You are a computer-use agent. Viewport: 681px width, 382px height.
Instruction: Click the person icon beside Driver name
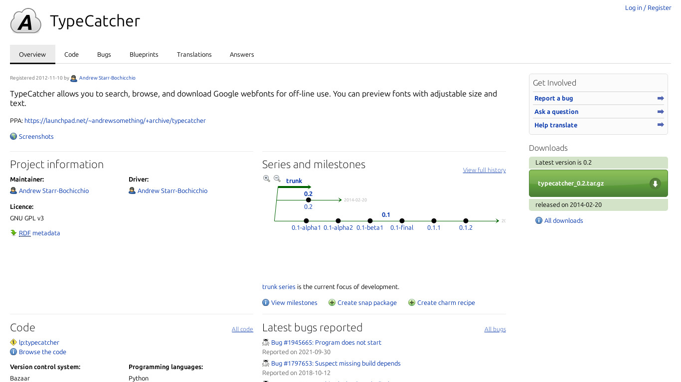pos(132,191)
